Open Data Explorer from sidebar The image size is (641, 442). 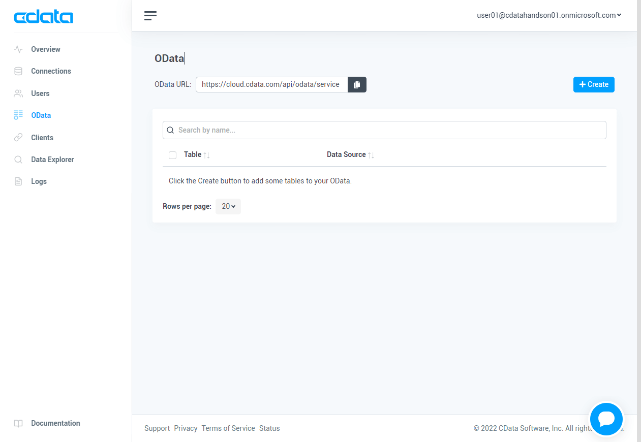click(52, 160)
